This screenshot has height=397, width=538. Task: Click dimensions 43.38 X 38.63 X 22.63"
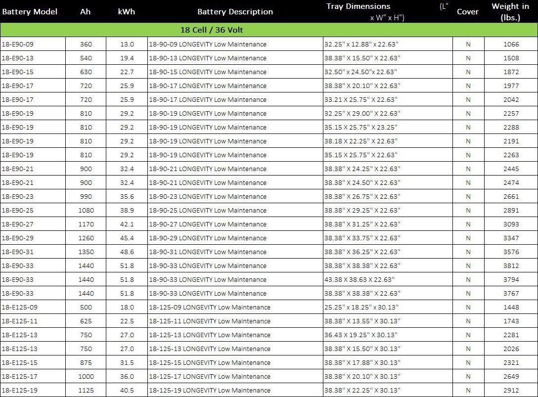(x=359, y=280)
